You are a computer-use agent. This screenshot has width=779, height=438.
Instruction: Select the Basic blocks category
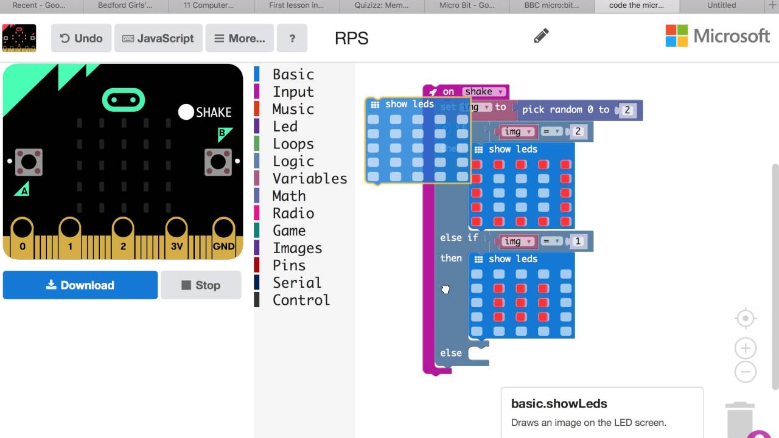click(293, 74)
